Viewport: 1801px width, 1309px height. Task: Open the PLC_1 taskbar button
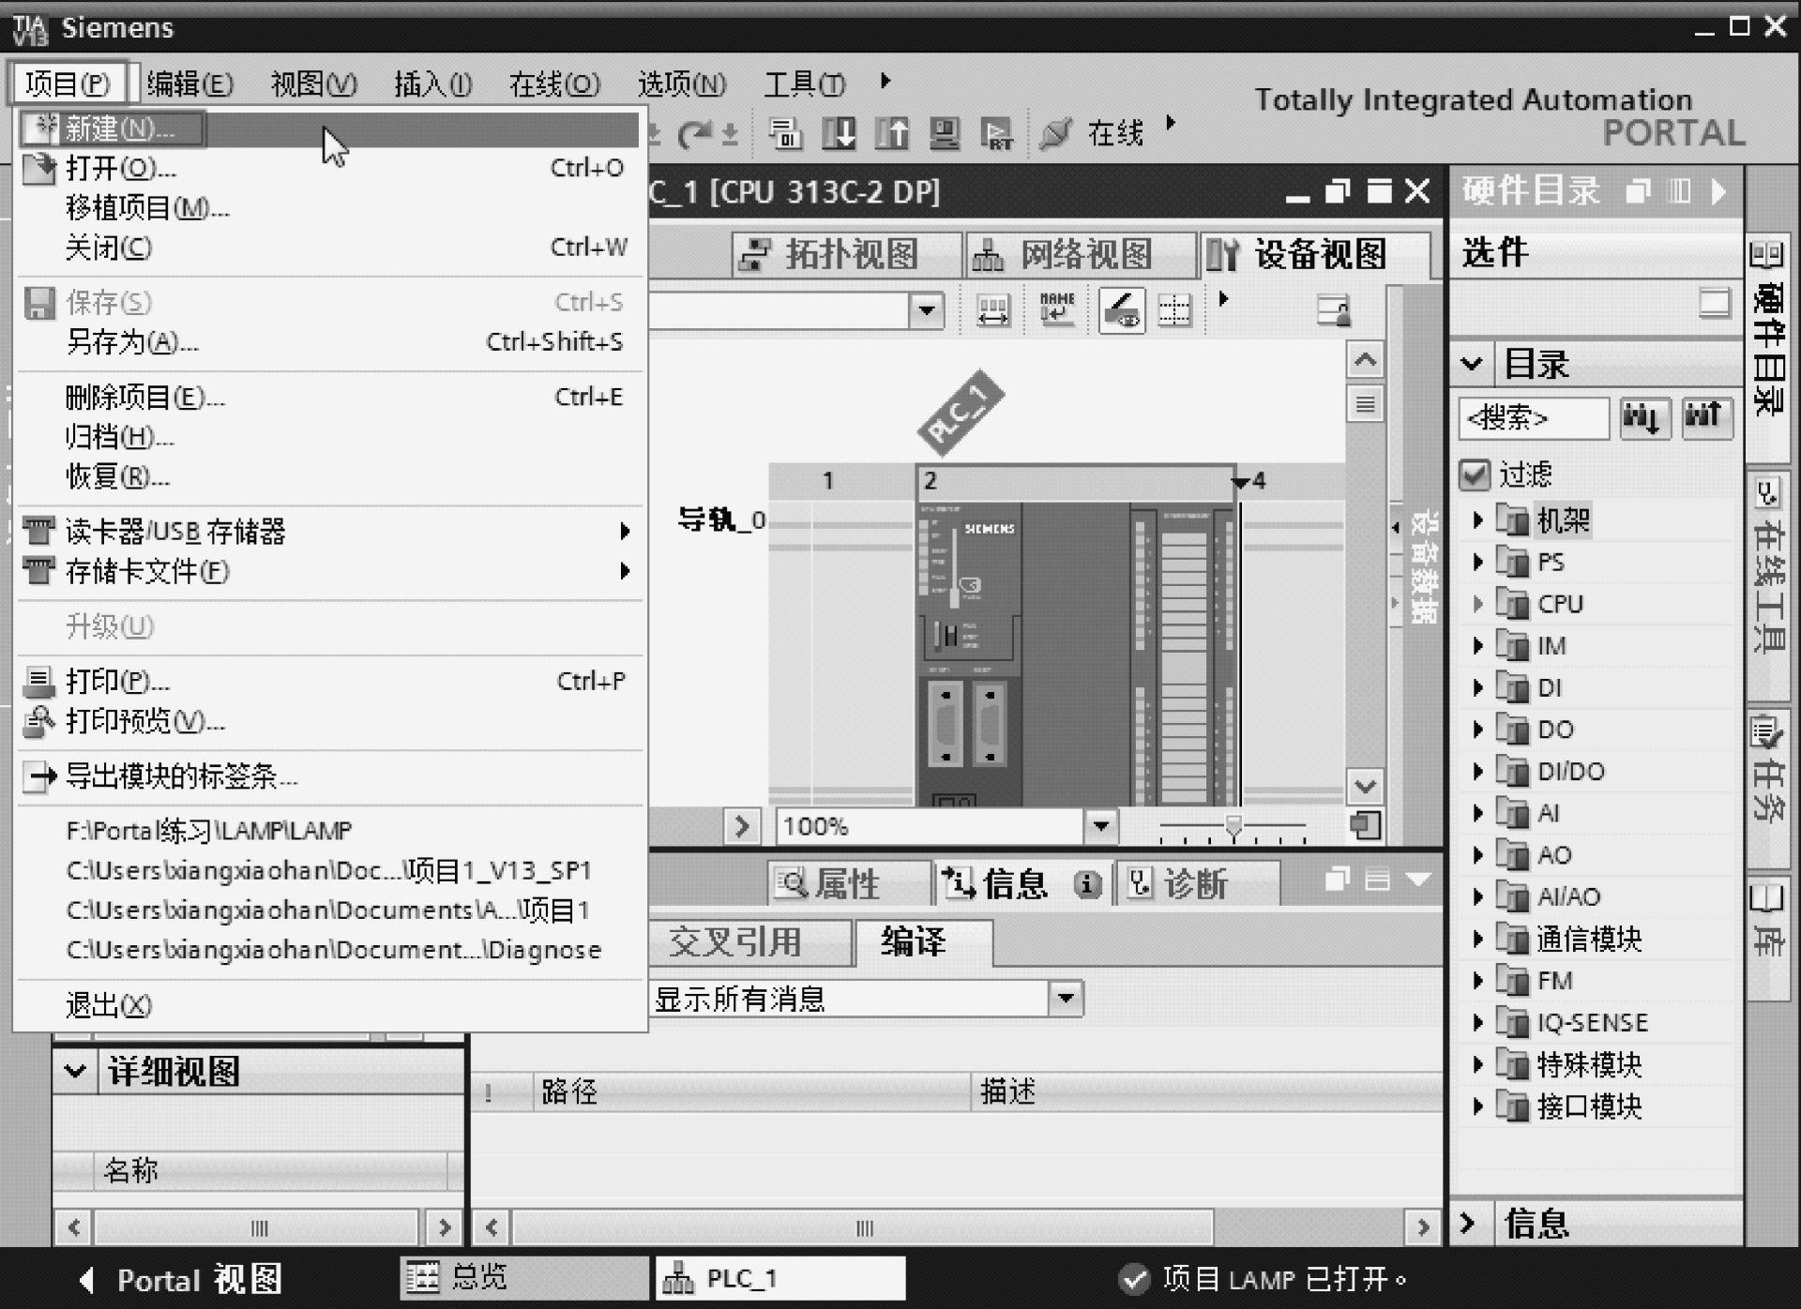pyautogui.click(x=780, y=1278)
